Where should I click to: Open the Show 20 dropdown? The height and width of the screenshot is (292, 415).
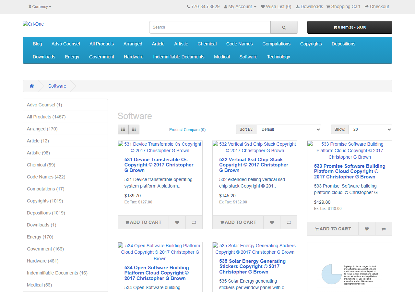[370, 129]
